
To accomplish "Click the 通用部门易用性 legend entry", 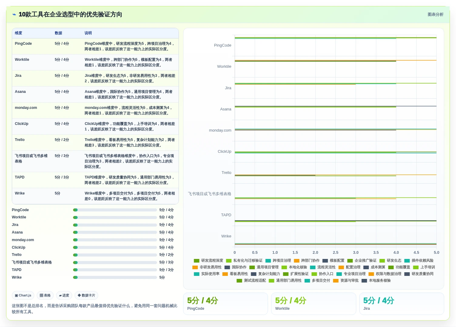I will click(x=285, y=280).
